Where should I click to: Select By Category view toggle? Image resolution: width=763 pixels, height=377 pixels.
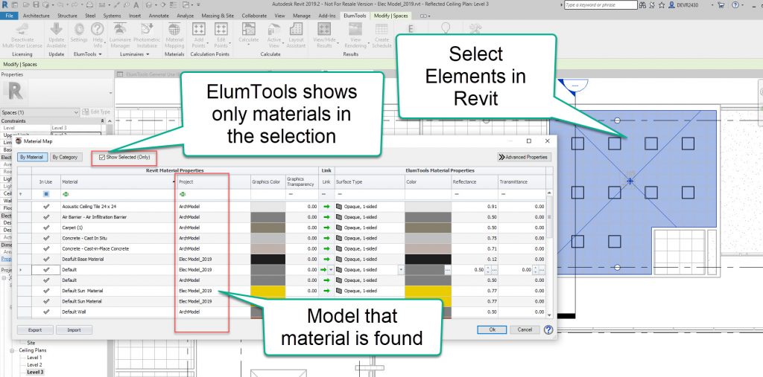pyautogui.click(x=66, y=158)
